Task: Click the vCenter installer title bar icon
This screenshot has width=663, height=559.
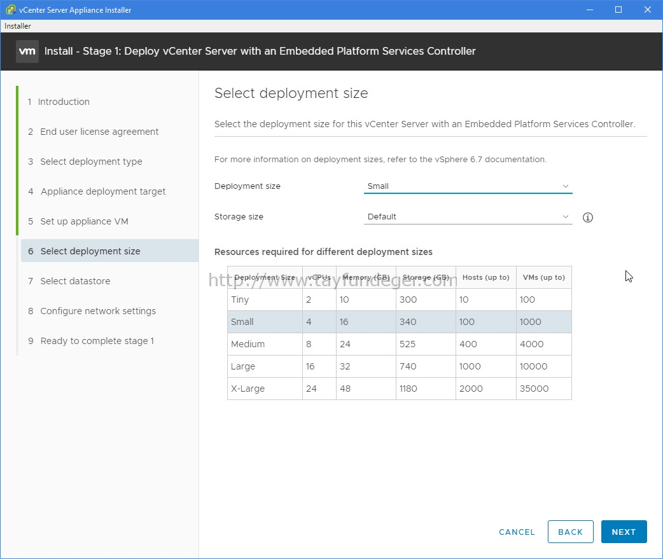Action: click(11, 10)
